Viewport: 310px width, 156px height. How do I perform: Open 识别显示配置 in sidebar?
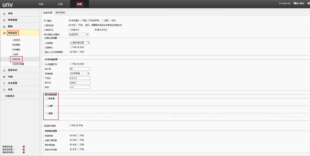(18, 64)
